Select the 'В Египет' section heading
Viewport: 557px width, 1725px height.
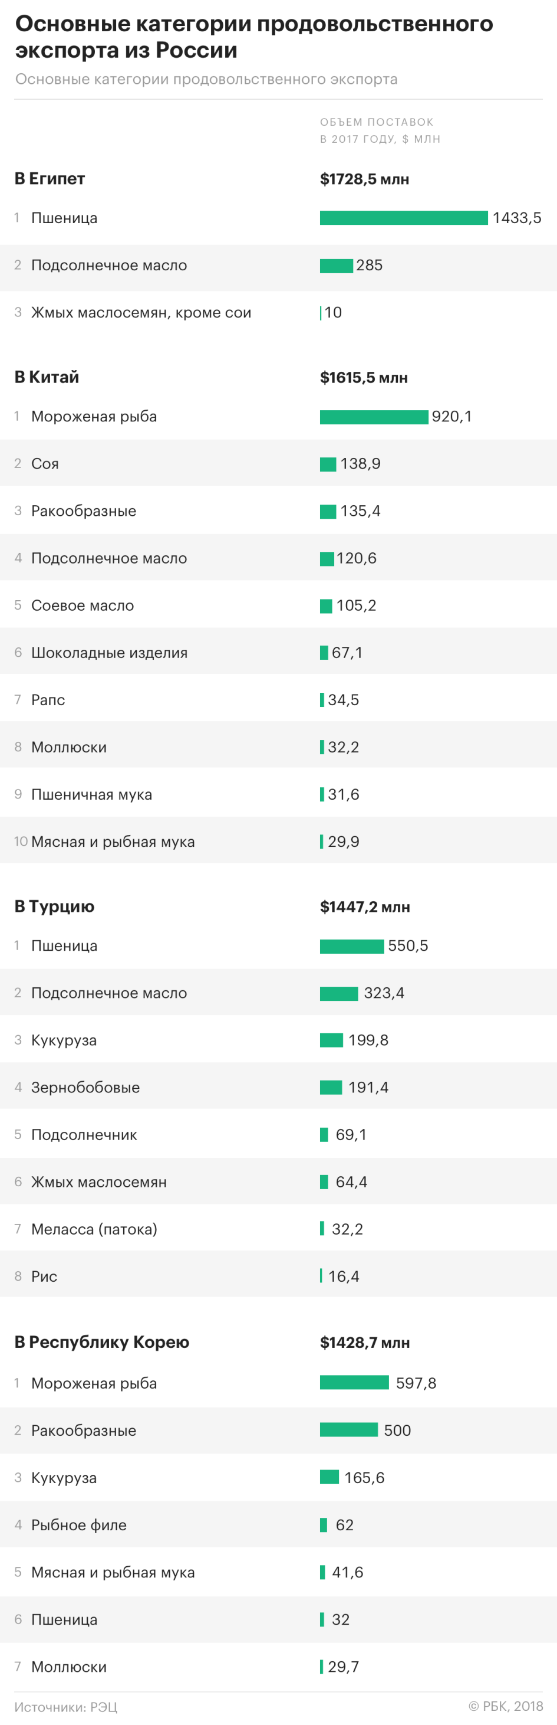coord(50,179)
